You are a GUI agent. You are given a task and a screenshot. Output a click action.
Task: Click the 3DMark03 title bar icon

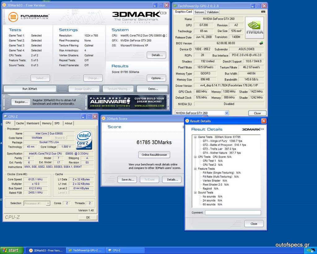(4, 5)
